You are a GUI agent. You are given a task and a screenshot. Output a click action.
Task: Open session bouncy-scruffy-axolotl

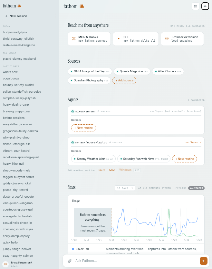pyautogui.click(x=18, y=85)
